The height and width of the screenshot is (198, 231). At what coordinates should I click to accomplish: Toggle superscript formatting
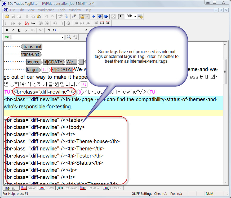click(27, 30)
